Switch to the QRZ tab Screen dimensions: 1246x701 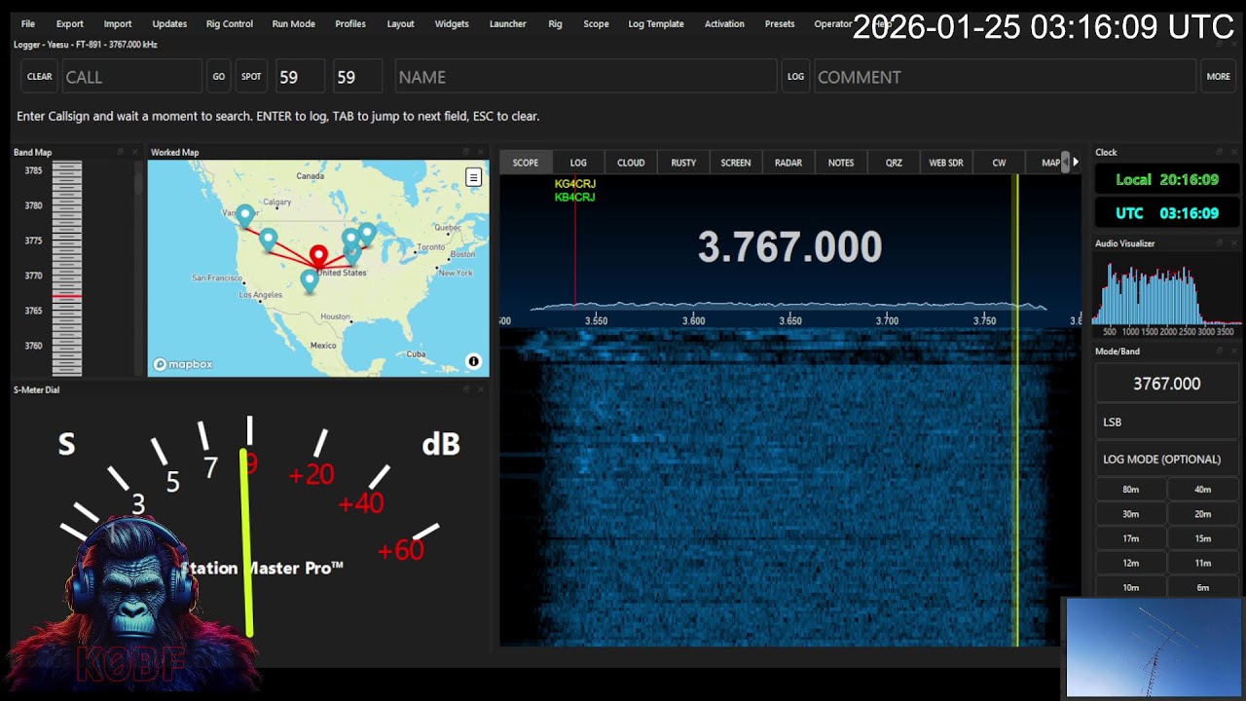[x=894, y=163]
